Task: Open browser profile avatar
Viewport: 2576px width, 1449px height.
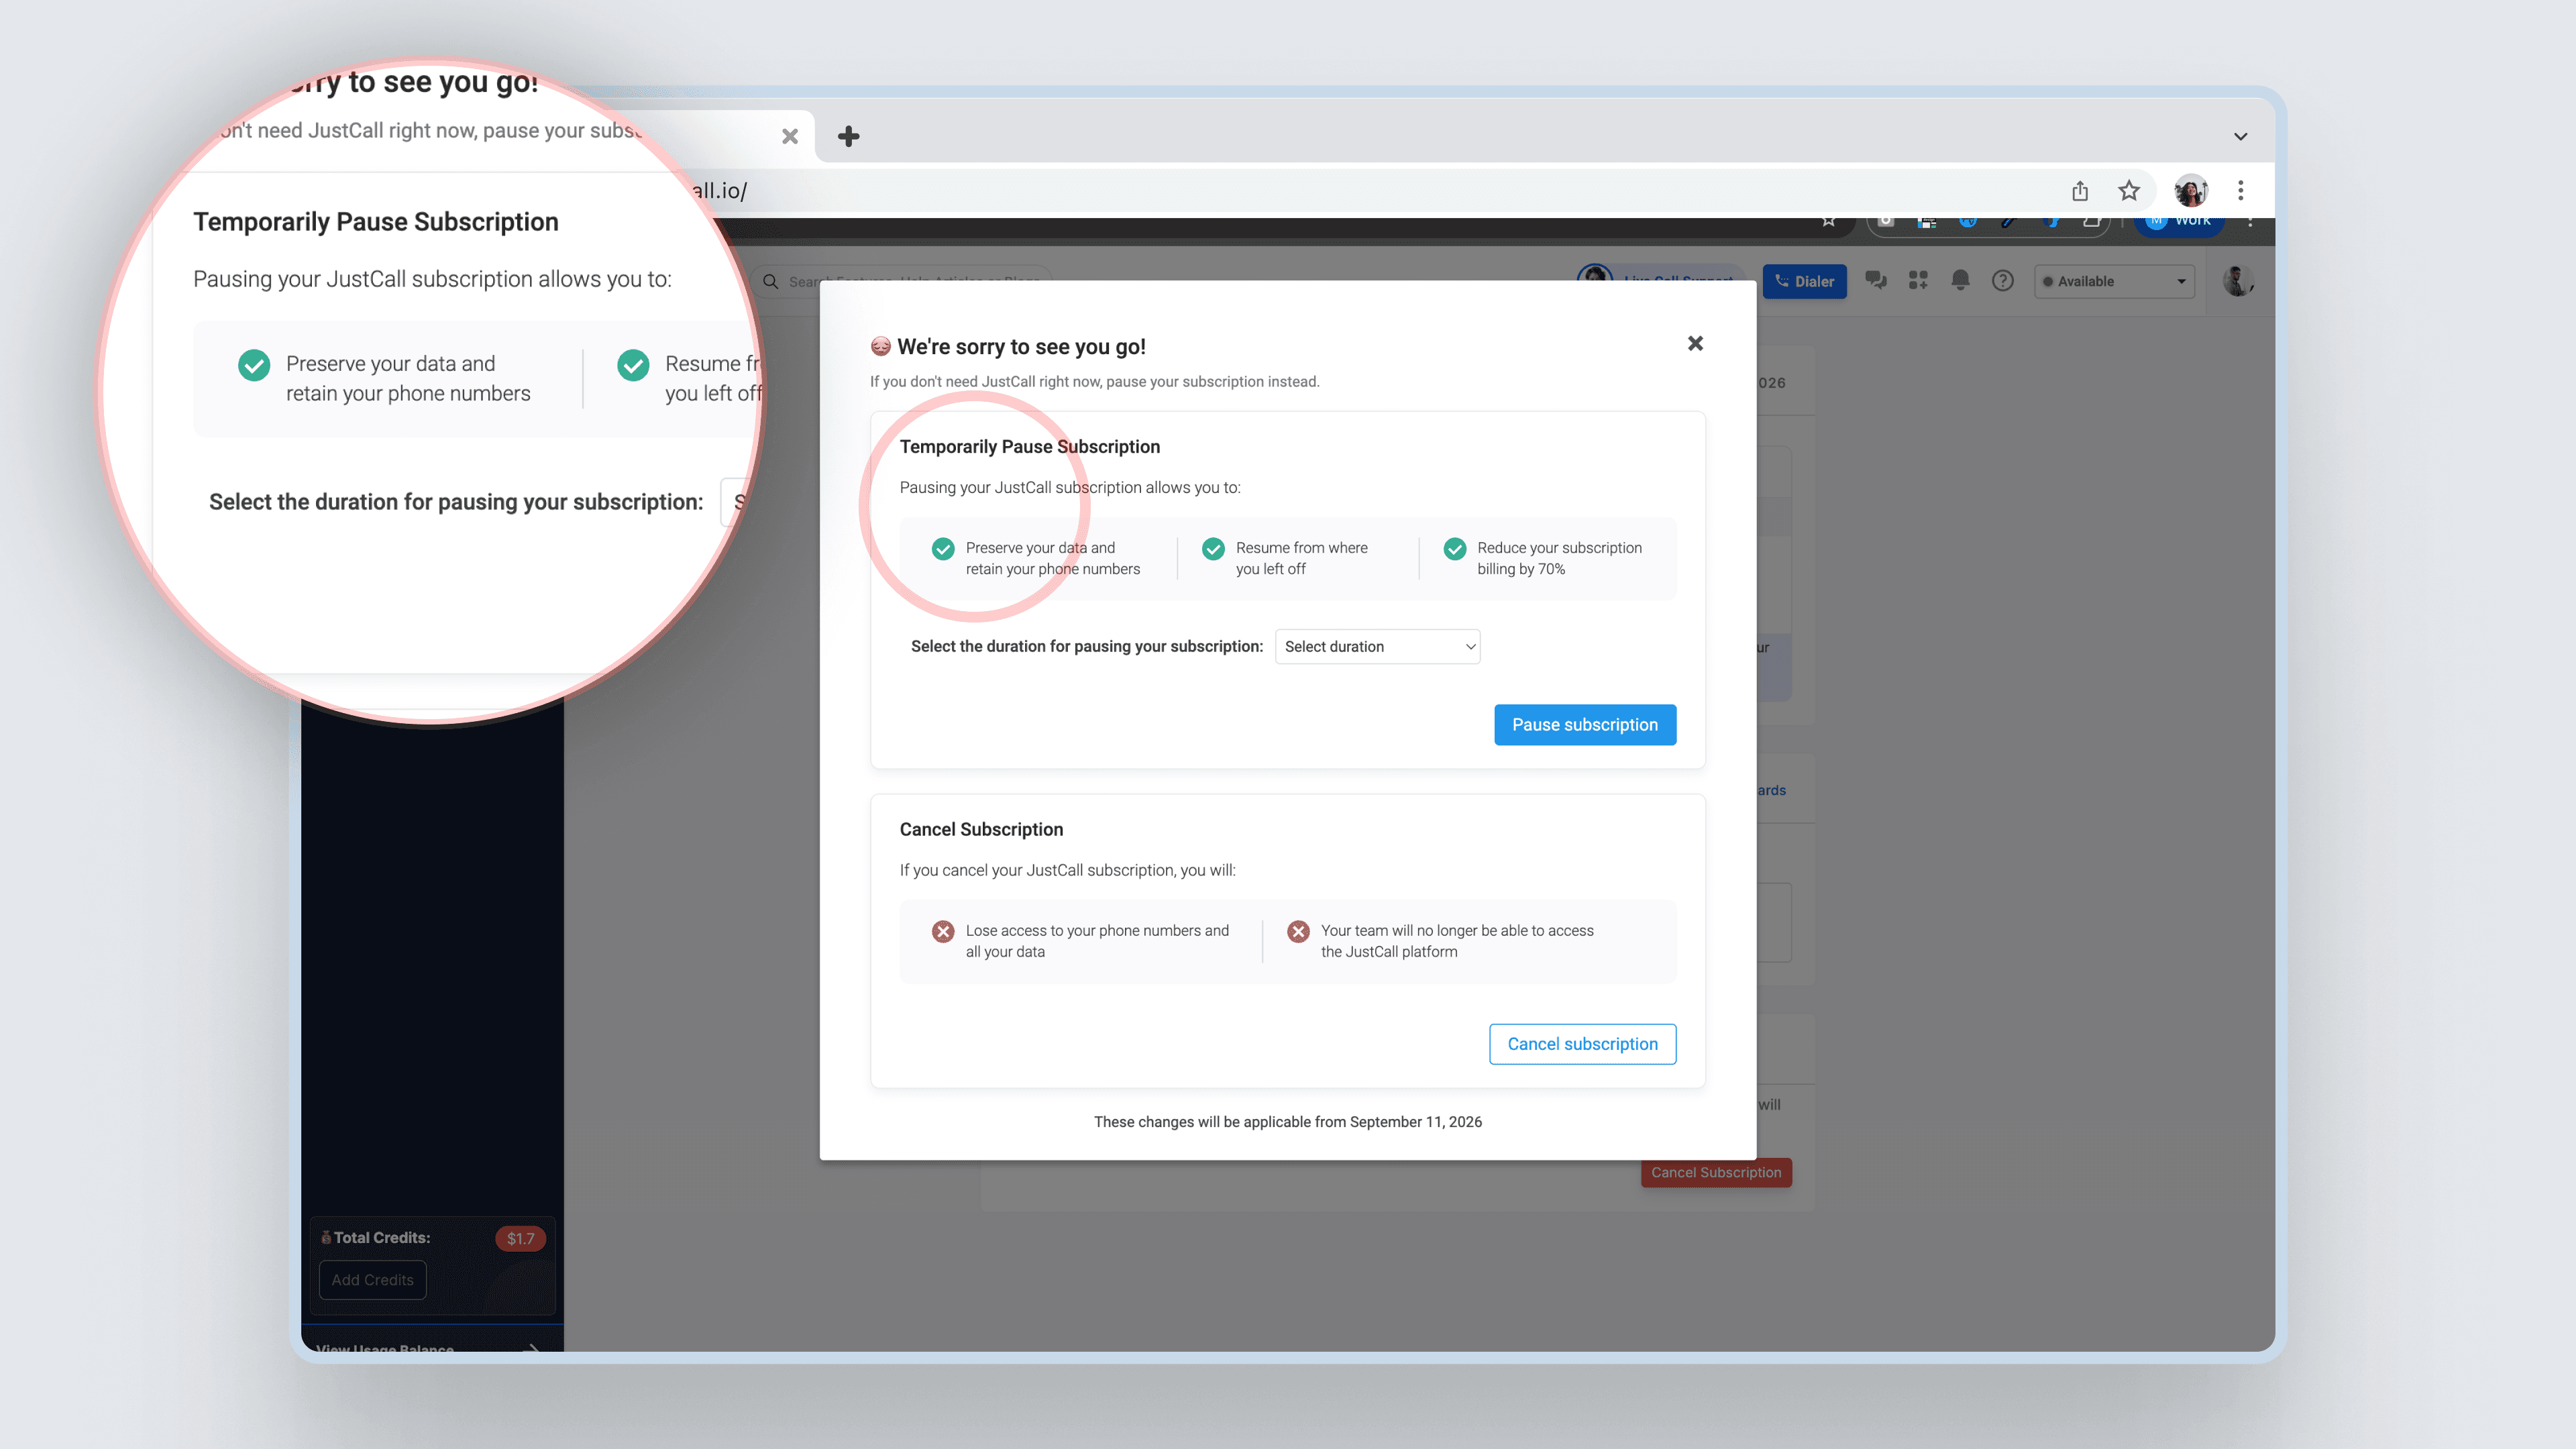Action: click(2190, 190)
